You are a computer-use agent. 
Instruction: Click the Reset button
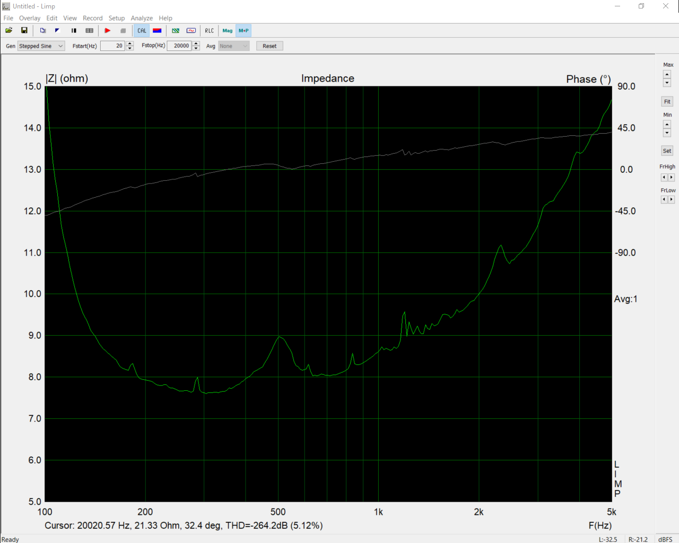tap(269, 46)
